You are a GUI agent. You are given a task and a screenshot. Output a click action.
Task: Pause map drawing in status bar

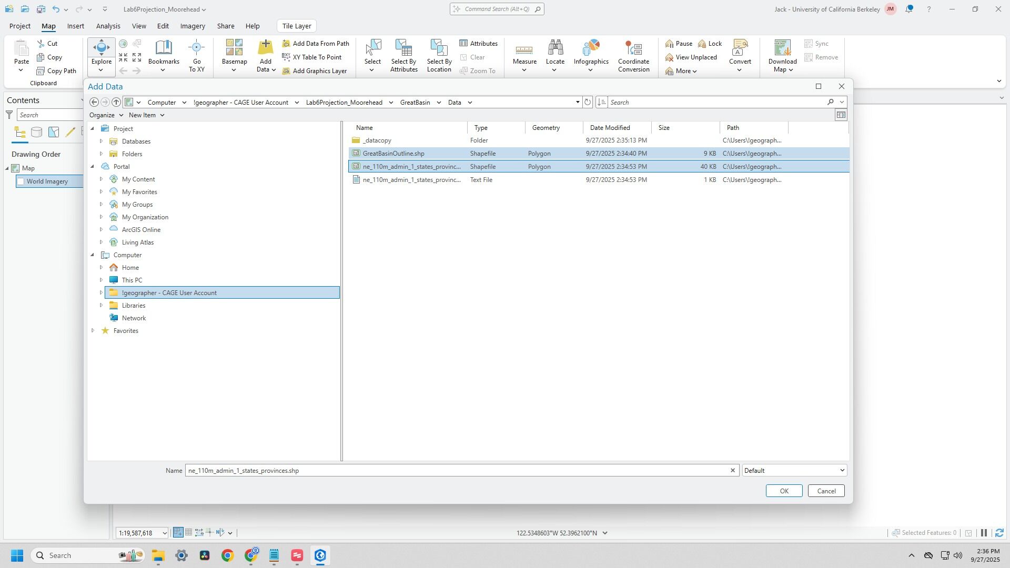click(984, 533)
